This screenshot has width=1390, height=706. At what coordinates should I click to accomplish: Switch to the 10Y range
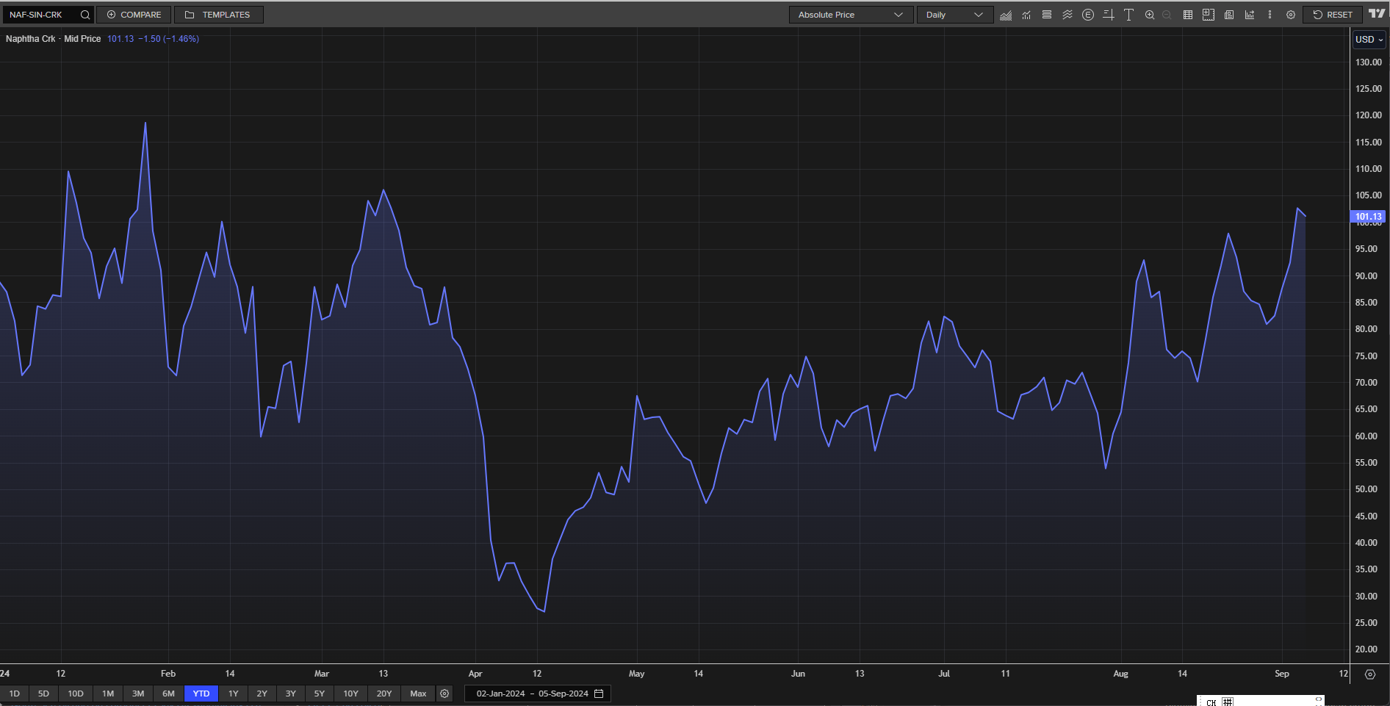click(351, 694)
